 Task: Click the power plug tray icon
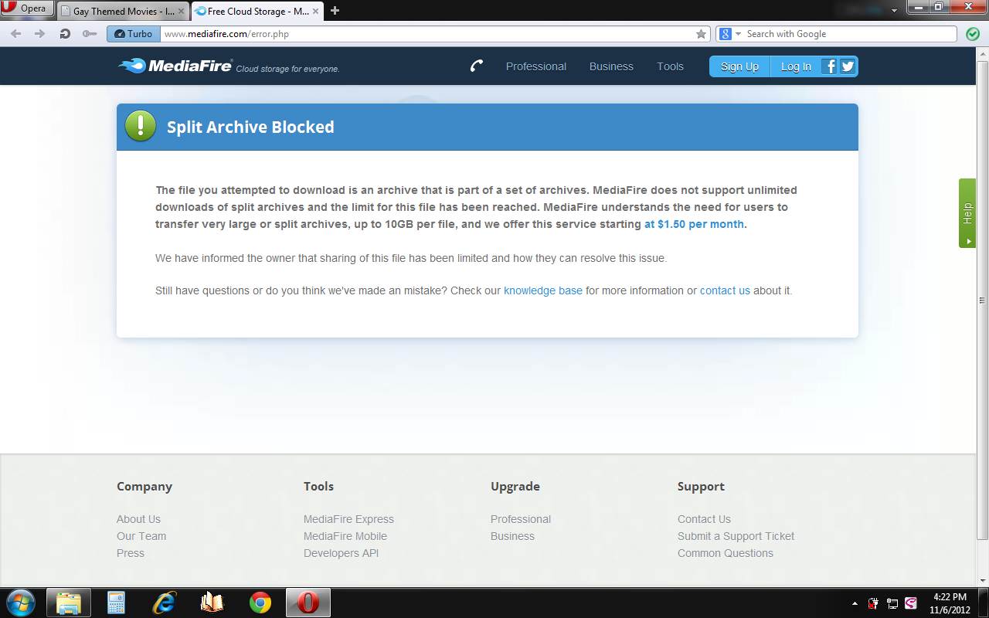coord(873,603)
